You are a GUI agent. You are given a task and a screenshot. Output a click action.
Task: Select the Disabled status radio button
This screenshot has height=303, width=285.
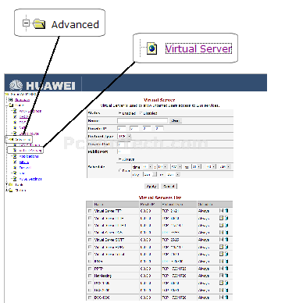tap(141, 113)
